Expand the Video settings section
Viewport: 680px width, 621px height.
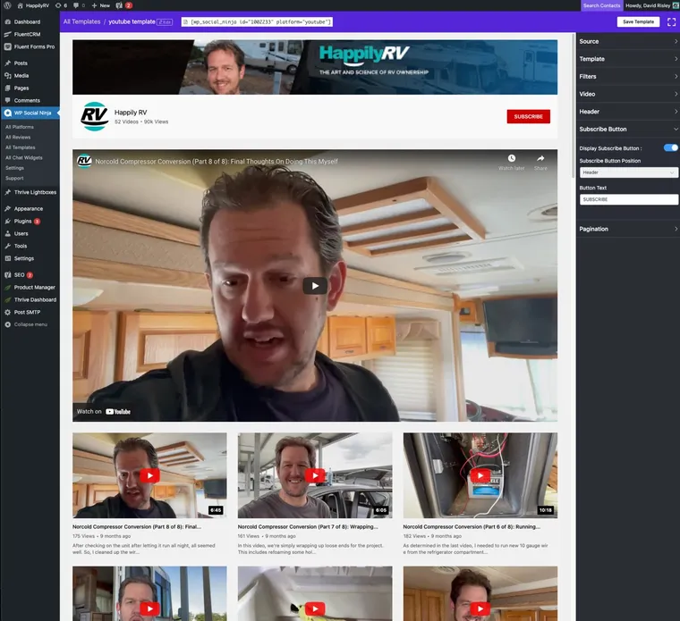[628, 94]
